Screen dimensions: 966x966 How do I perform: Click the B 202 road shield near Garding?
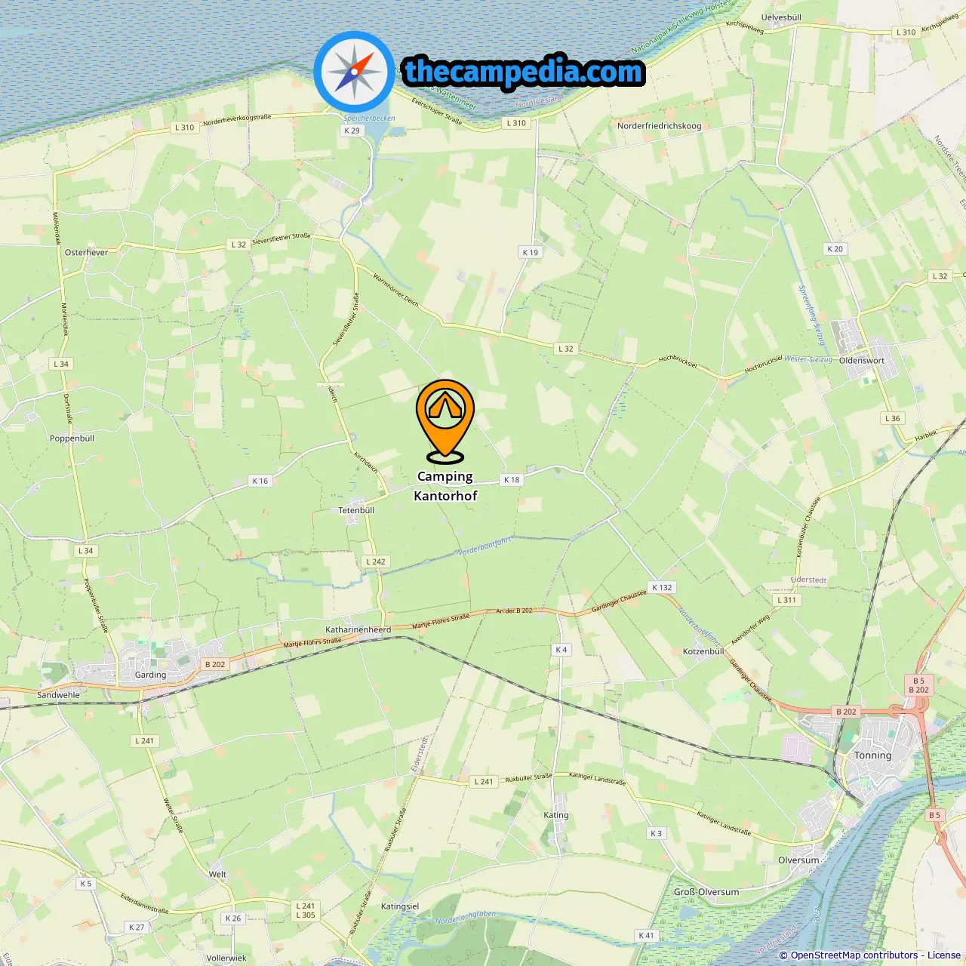(x=215, y=664)
